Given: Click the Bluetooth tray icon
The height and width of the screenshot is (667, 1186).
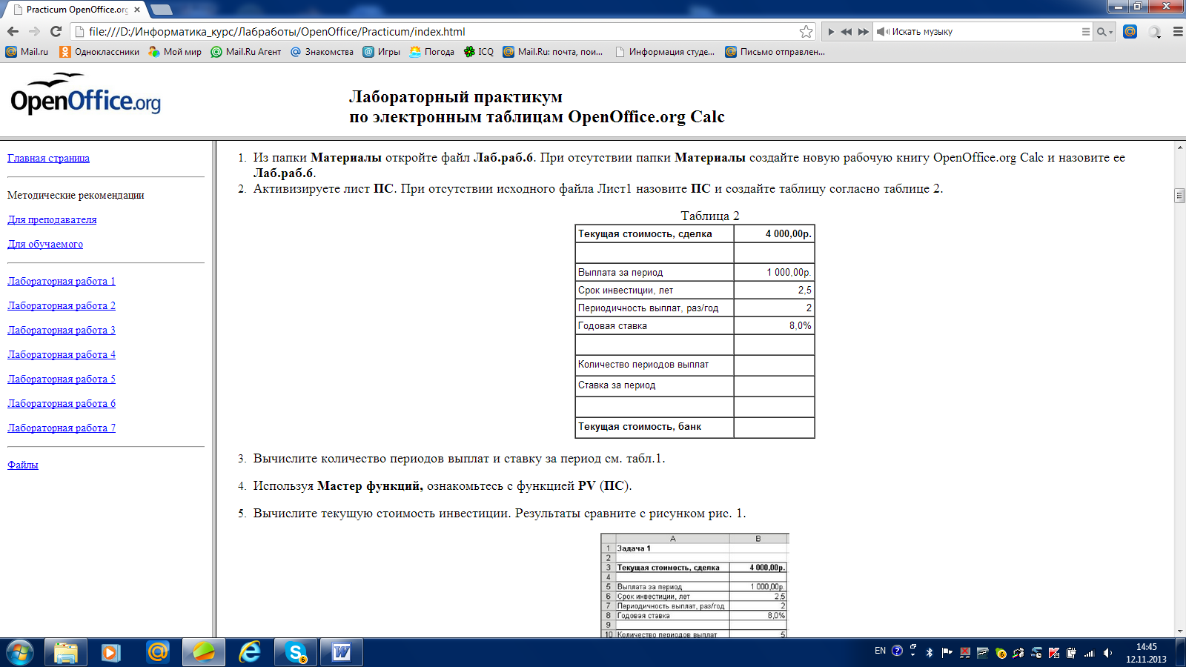Looking at the screenshot, I should coord(930,652).
